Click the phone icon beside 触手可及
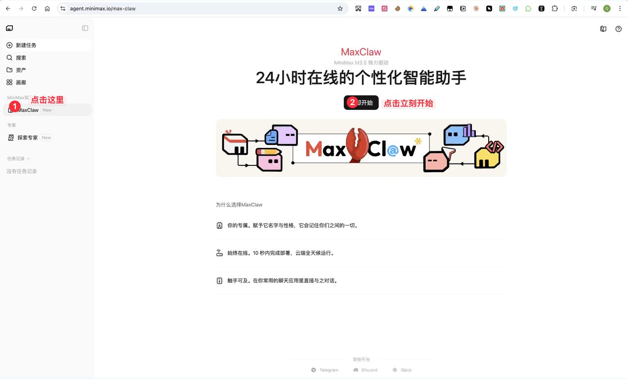Image resolution: width=628 pixels, height=379 pixels. coord(219,281)
